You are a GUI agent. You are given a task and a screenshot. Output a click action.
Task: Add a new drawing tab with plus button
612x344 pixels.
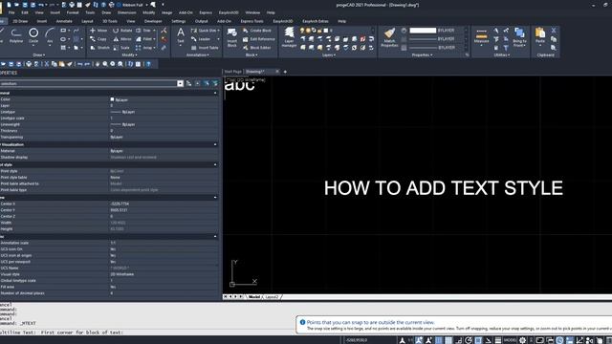click(285, 72)
